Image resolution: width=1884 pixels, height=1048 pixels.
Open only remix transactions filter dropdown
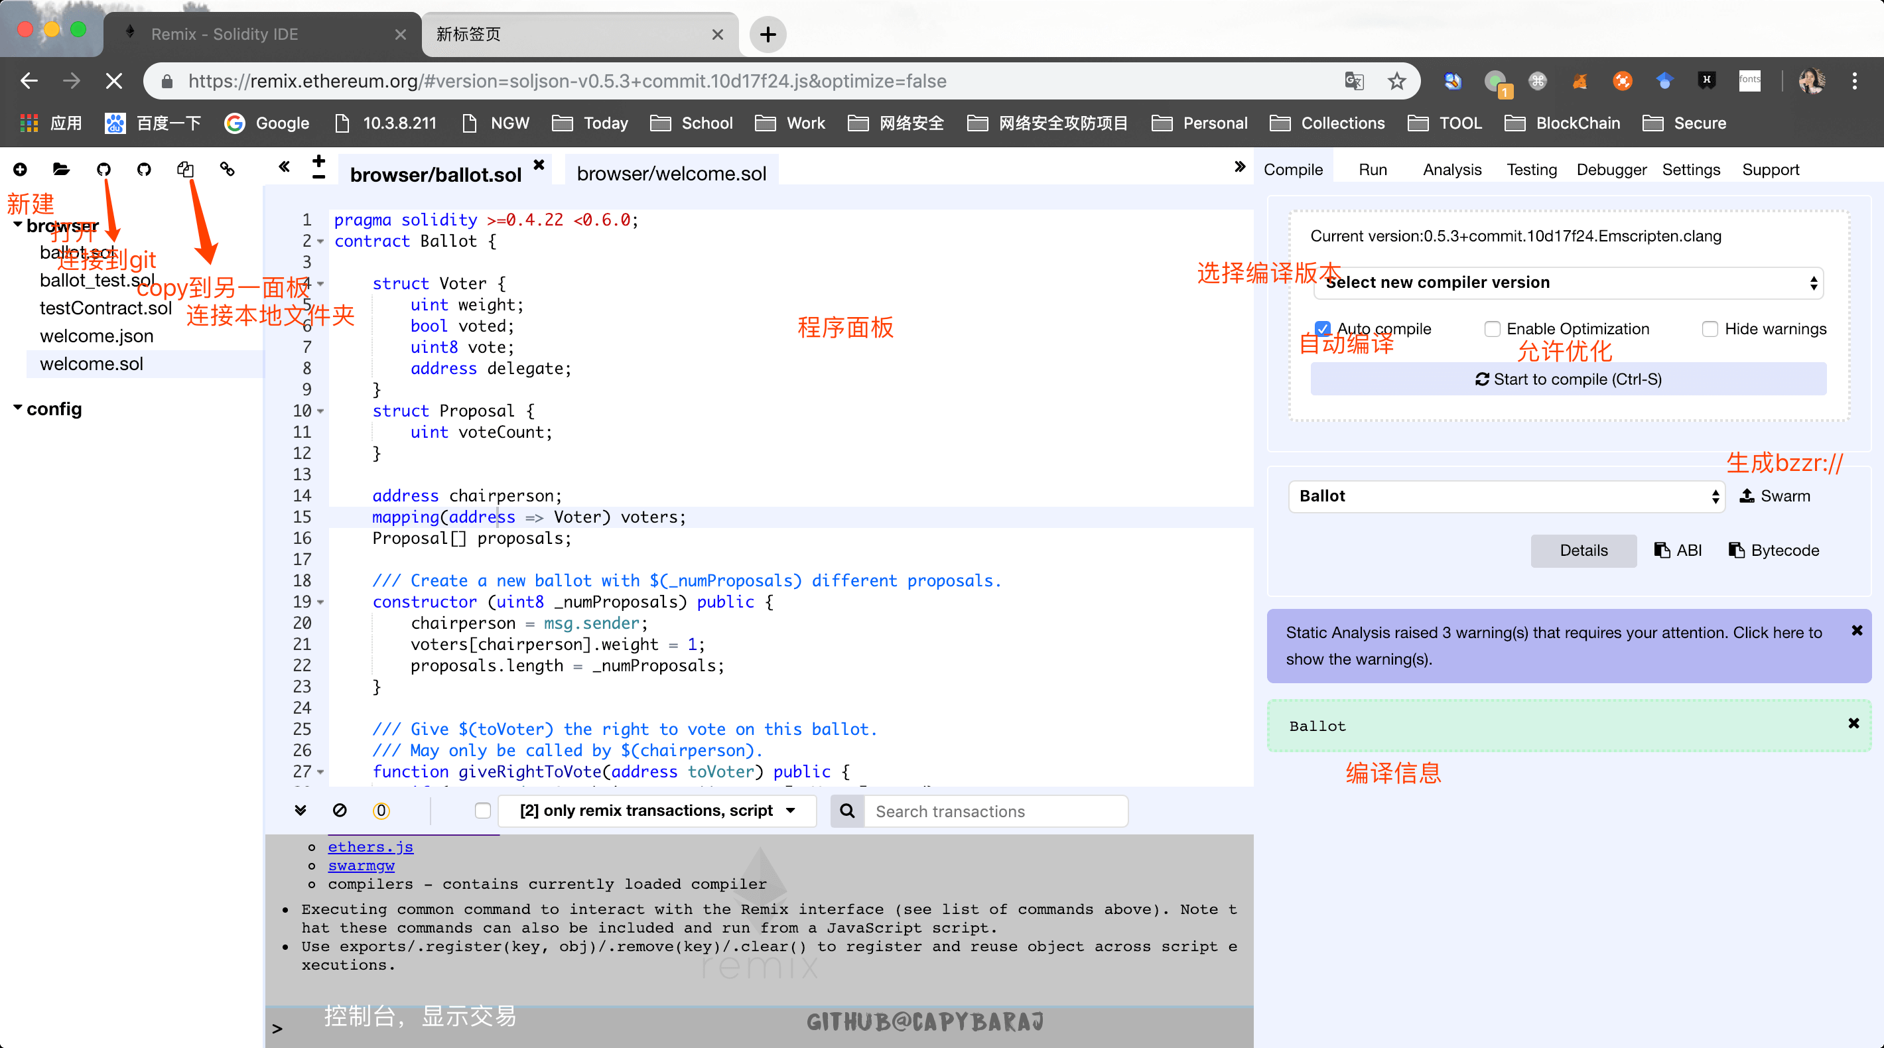(657, 811)
